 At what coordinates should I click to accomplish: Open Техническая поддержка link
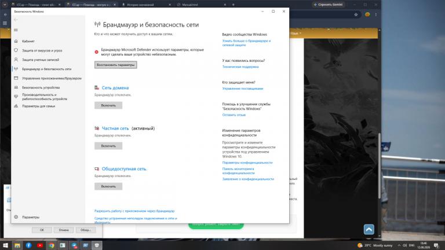tap(240, 67)
